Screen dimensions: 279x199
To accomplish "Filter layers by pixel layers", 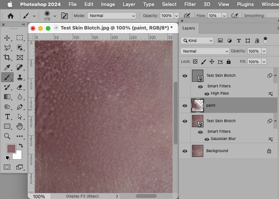I will click(x=220, y=40).
